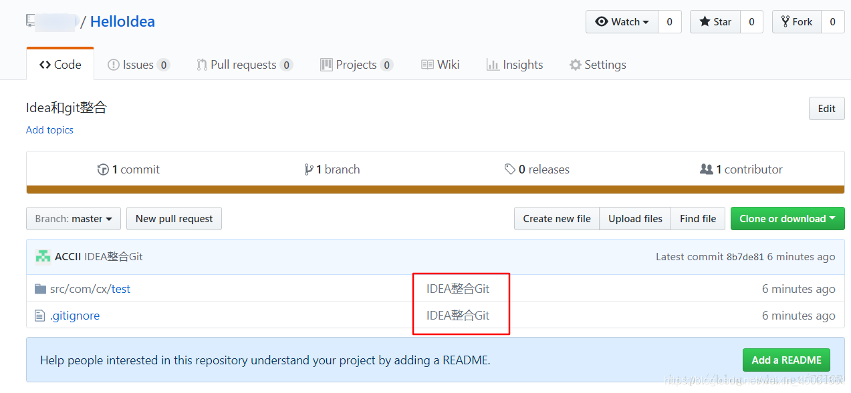
Task: Click the branch icon next to 1 branch
Action: [309, 169]
